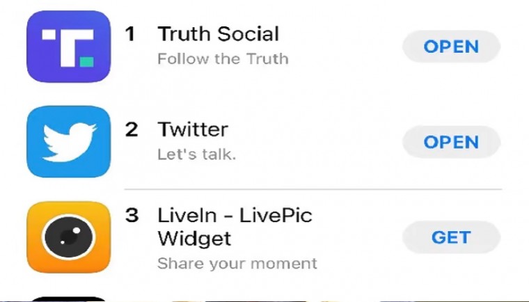
Task: Open the Truth Social title link
Action: pos(218,33)
